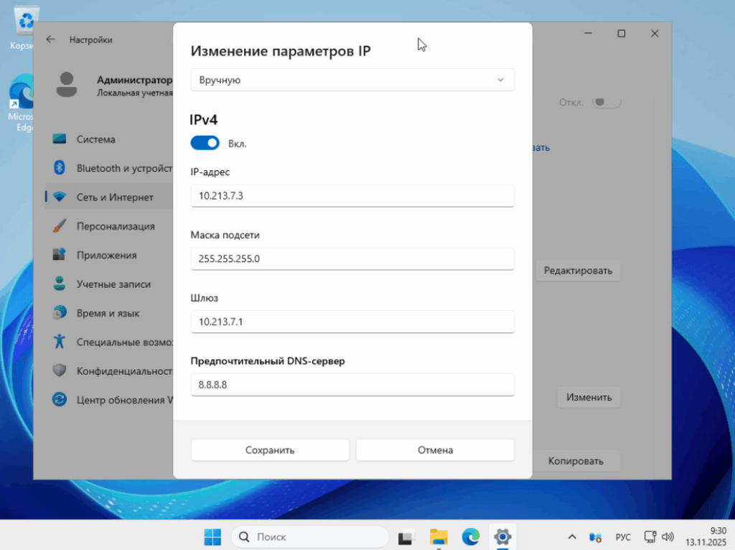735x550 pixels.
Task: Edit the preferred DNS server field 8.8.8.8
Action: tap(352, 384)
